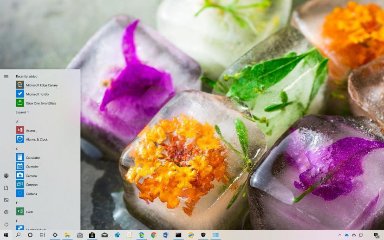The image size is (384, 240).
Task: Select the F letter group header
Action: pos(17,221)
